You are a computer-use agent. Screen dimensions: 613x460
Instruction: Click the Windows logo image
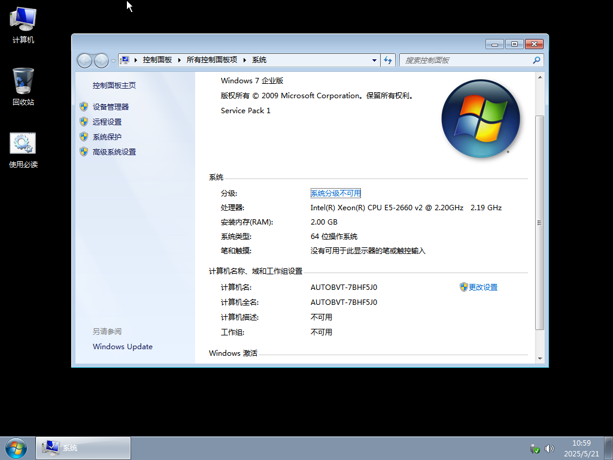coord(481,119)
